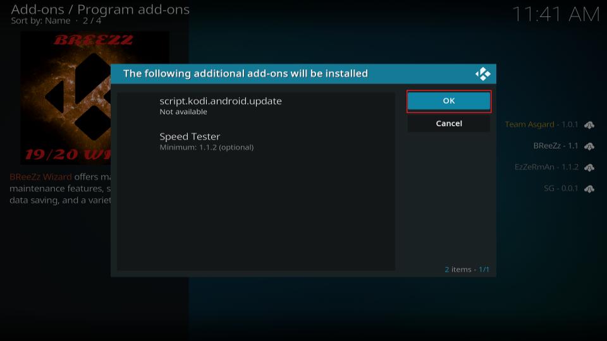Click cloud download icon beside BReeZz

[589, 146]
